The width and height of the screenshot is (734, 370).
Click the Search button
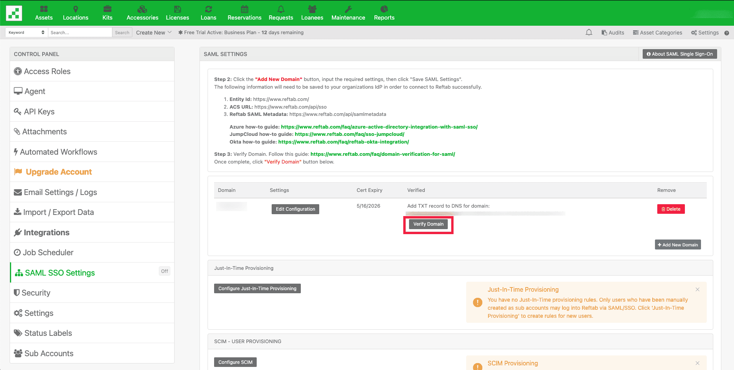[x=122, y=33]
